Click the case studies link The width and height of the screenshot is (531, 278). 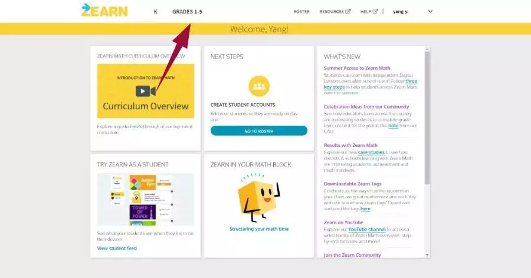371,152
